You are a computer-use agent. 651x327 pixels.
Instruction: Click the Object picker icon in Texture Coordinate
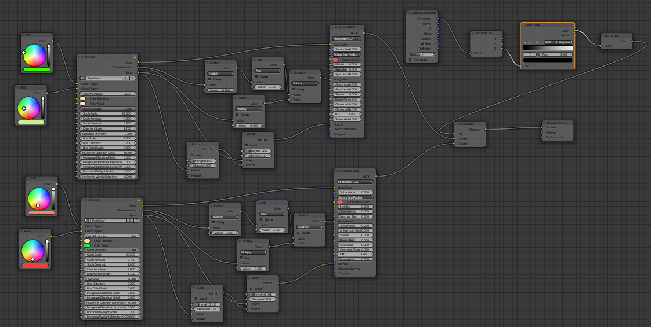coord(422,54)
